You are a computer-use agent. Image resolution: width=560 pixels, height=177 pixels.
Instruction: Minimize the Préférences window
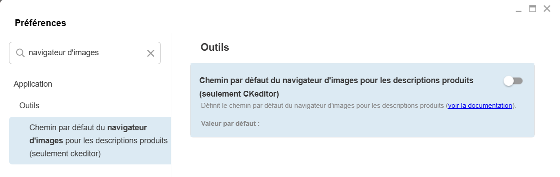[x=519, y=9]
